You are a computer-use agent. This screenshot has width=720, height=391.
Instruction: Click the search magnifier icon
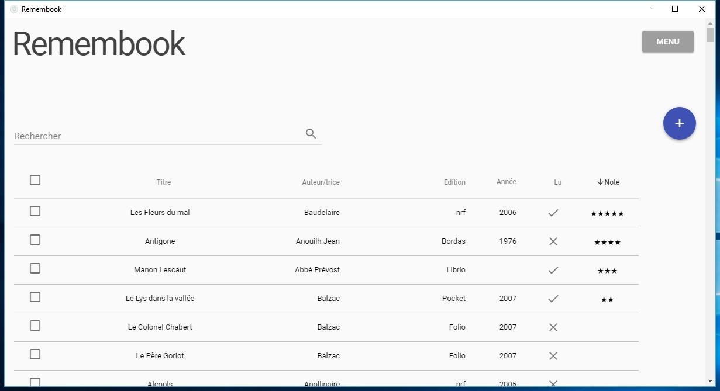[x=311, y=134]
